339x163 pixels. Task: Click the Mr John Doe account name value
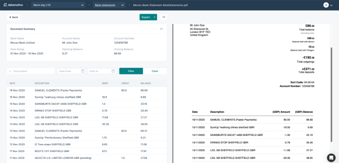70,43
